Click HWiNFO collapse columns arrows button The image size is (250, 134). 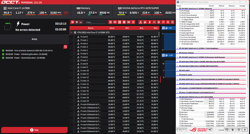coord(184,130)
